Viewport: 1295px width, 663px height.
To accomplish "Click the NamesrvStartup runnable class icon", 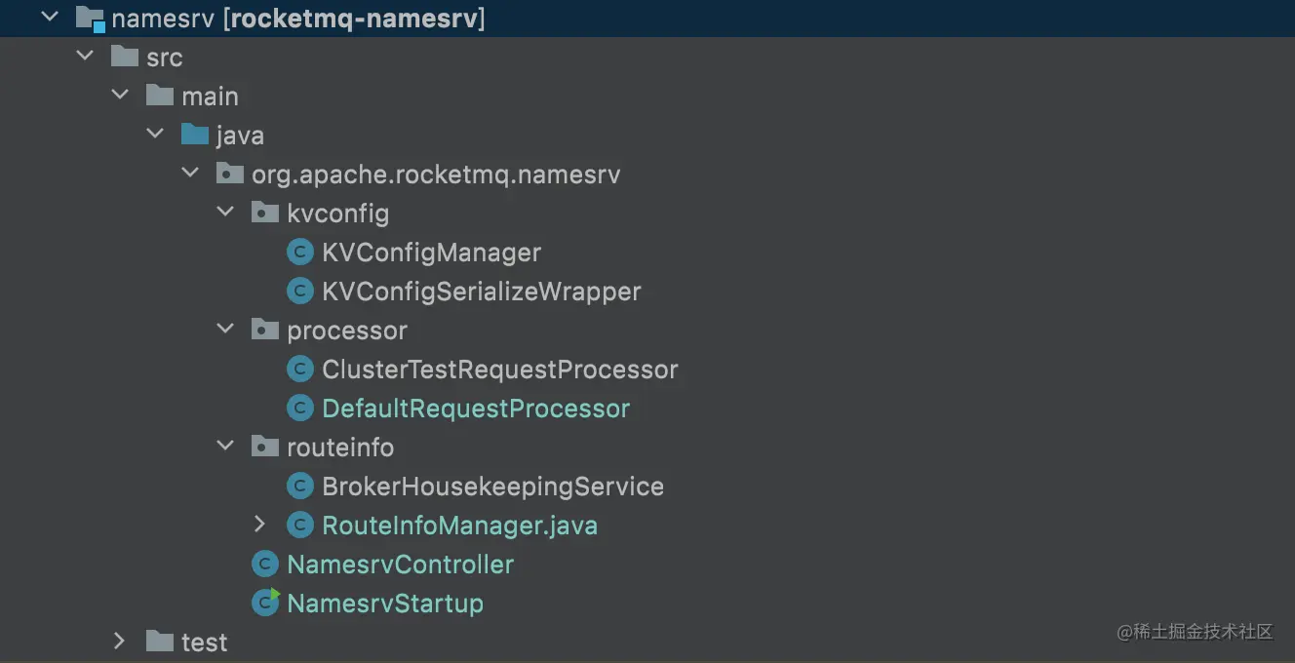I will [265, 604].
